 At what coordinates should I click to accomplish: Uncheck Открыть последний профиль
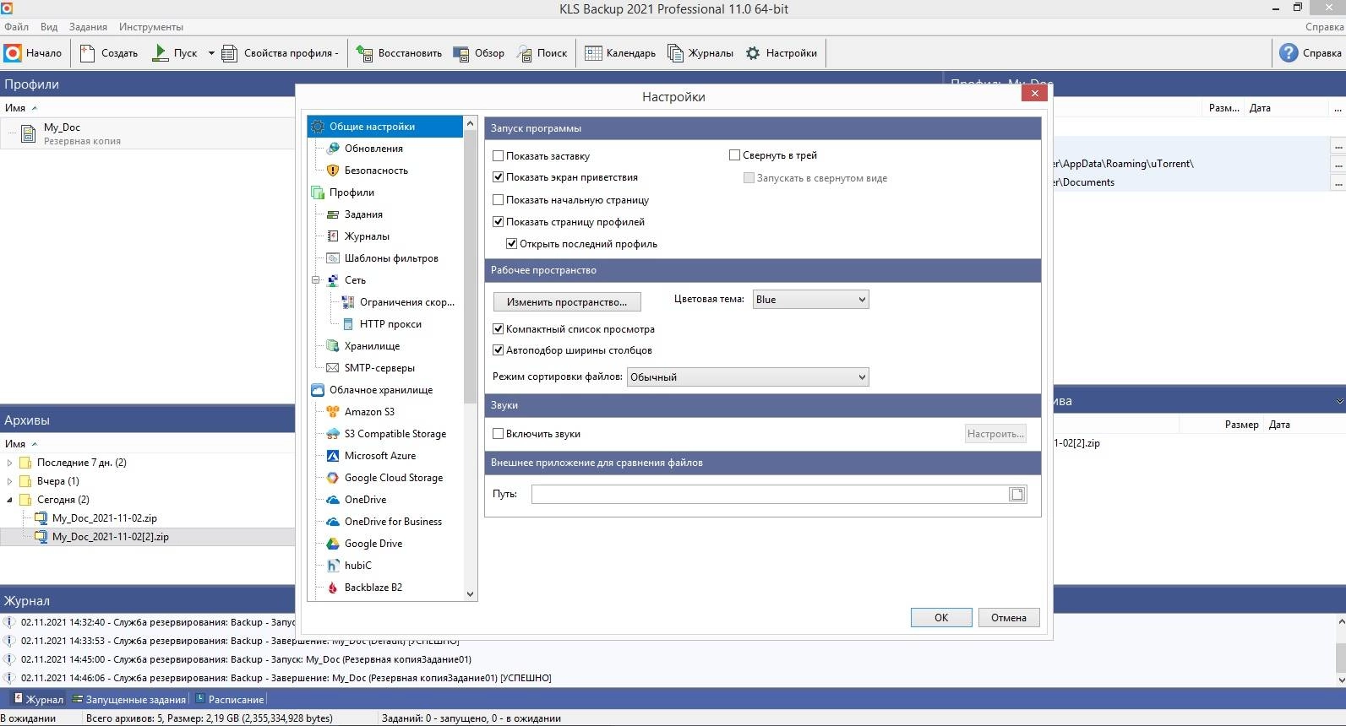click(512, 244)
